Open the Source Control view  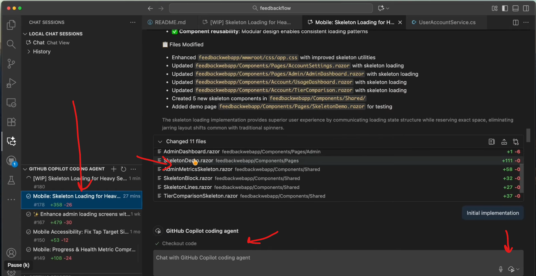click(x=11, y=64)
